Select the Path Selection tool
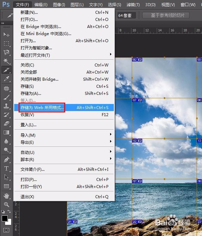This screenshot has width=202, height=236. (6, 177)
